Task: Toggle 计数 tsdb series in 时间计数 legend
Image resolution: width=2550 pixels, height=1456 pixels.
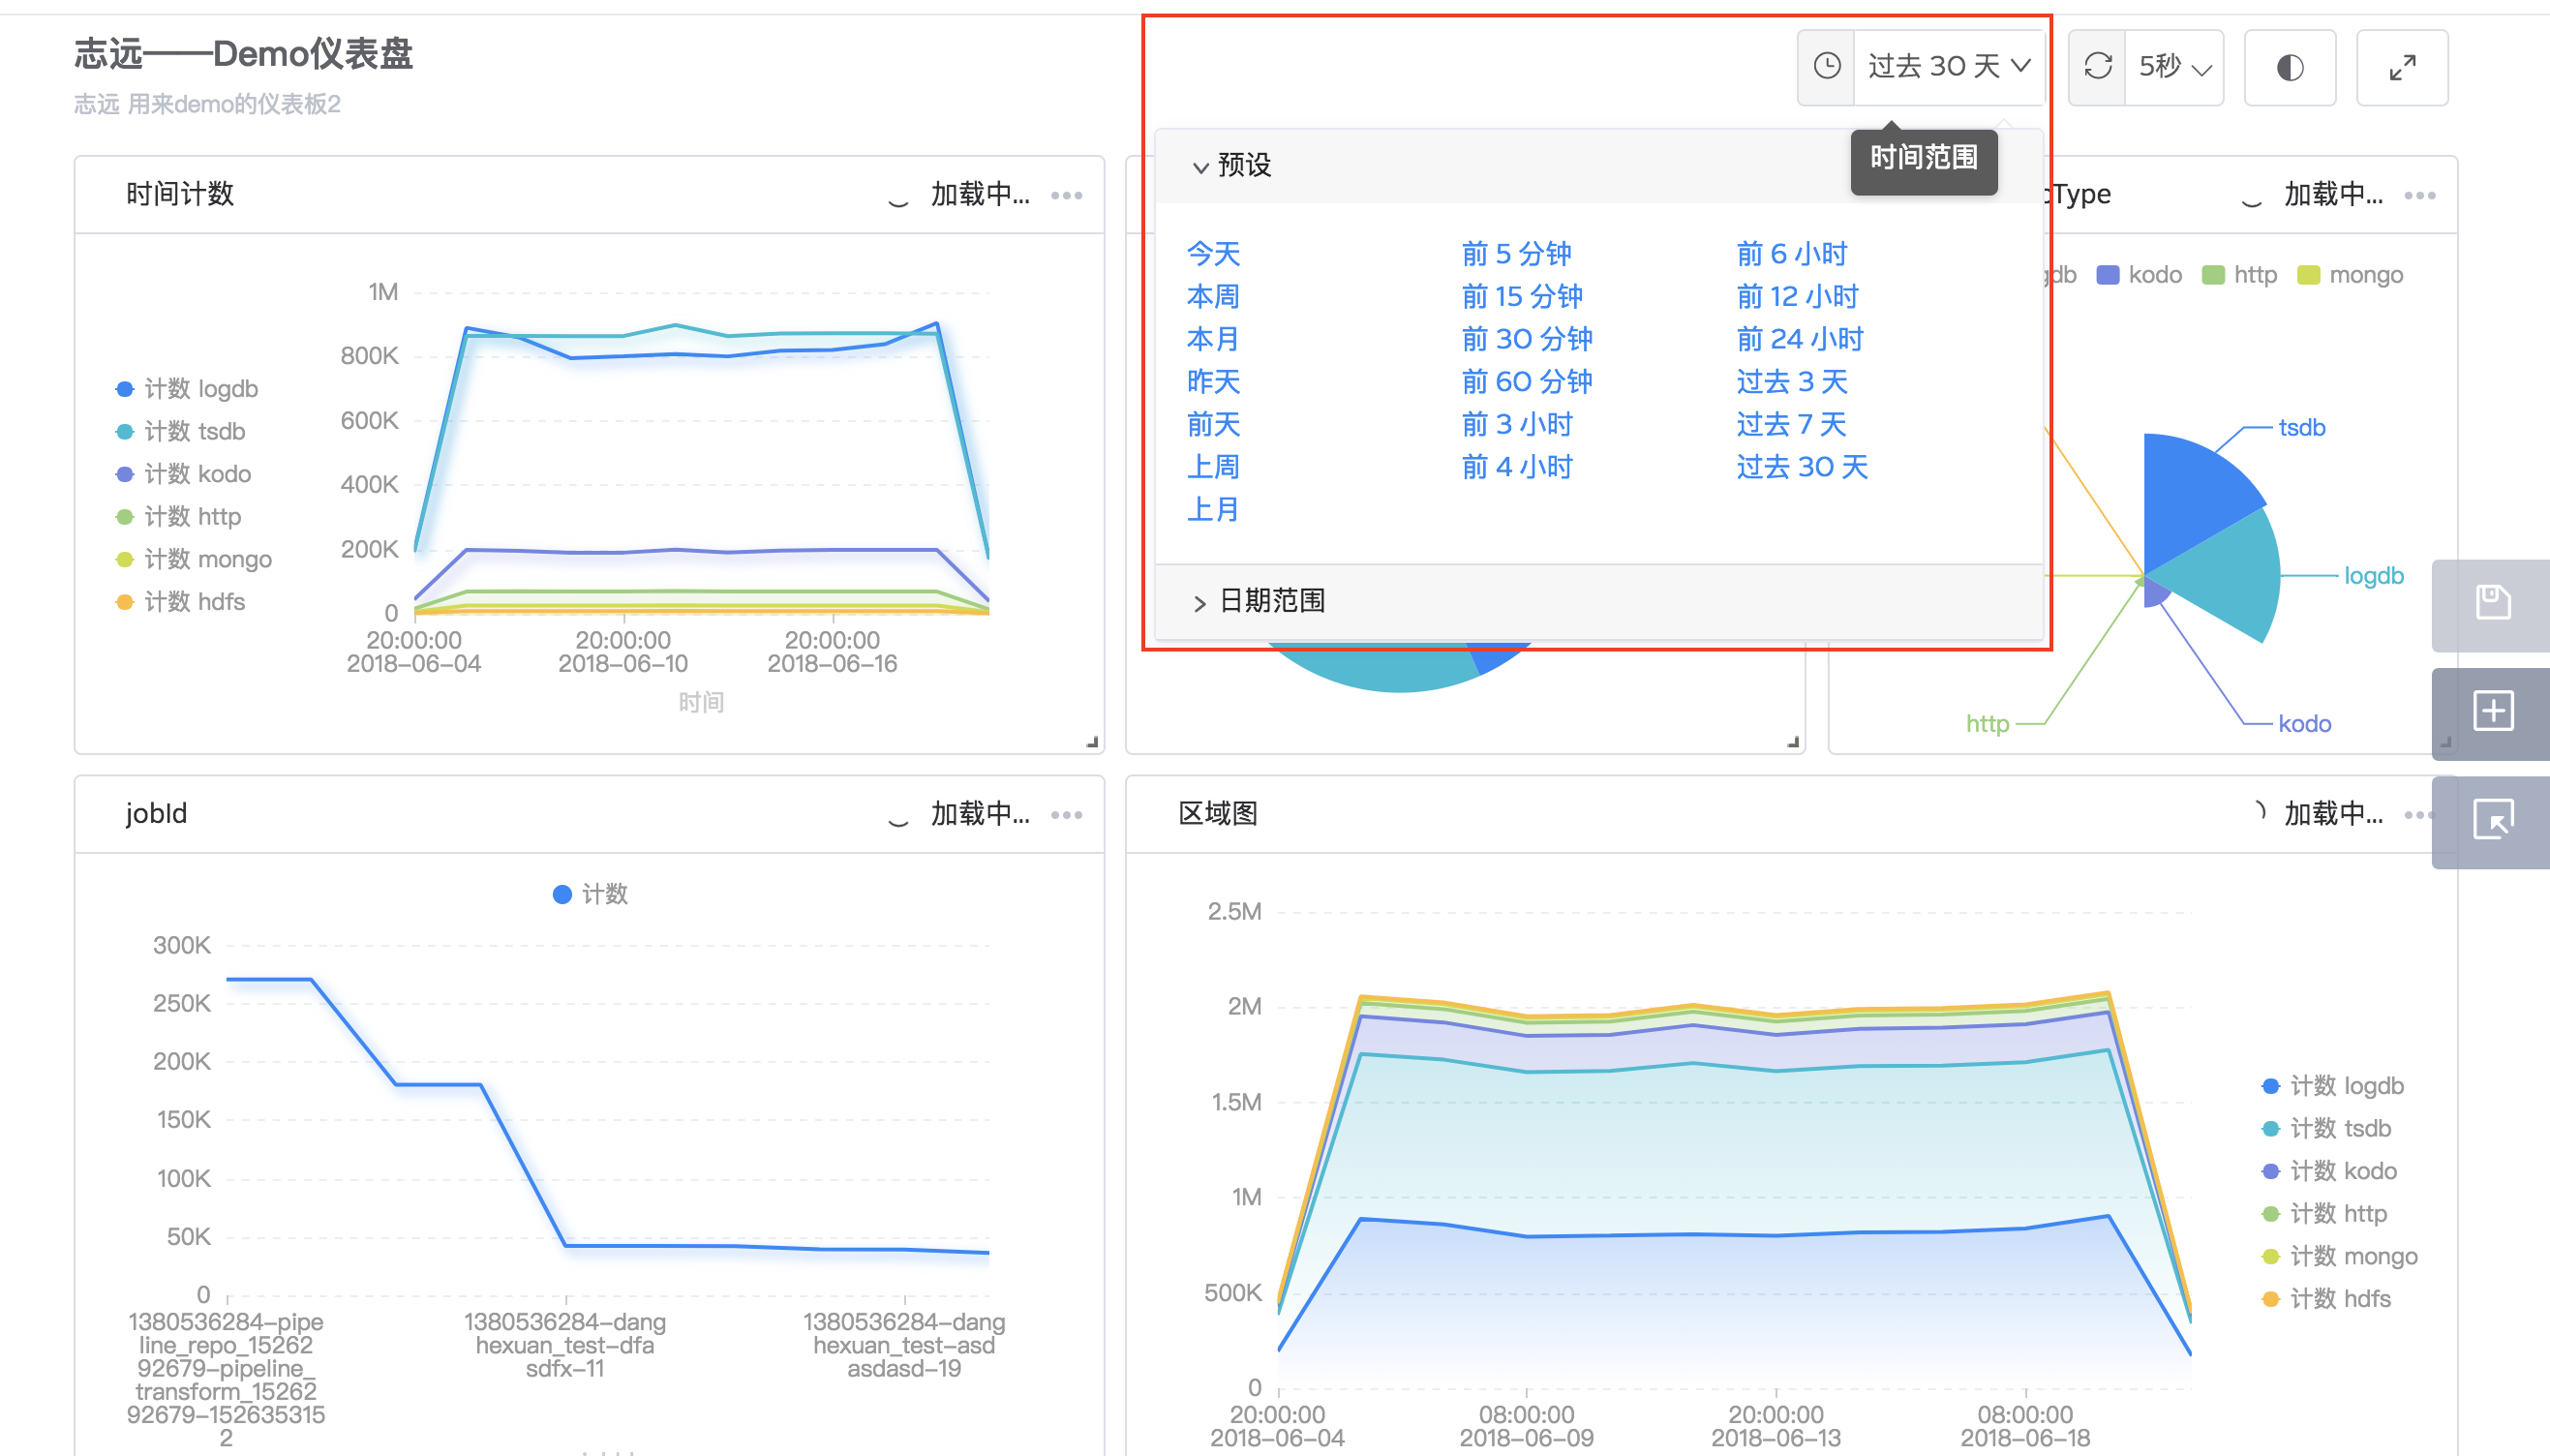Action: (x=181, y=432)
